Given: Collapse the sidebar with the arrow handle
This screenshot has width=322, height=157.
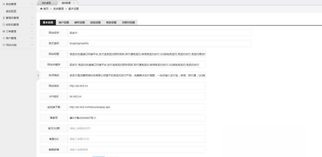Looking at the screenshot, I should [38, 75].
